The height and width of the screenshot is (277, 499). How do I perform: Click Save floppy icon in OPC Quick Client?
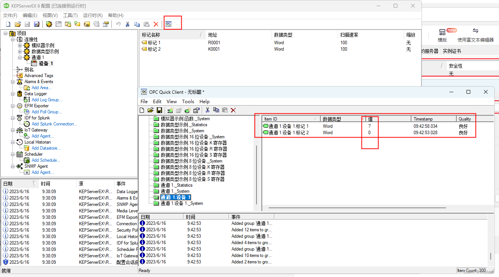159,110
